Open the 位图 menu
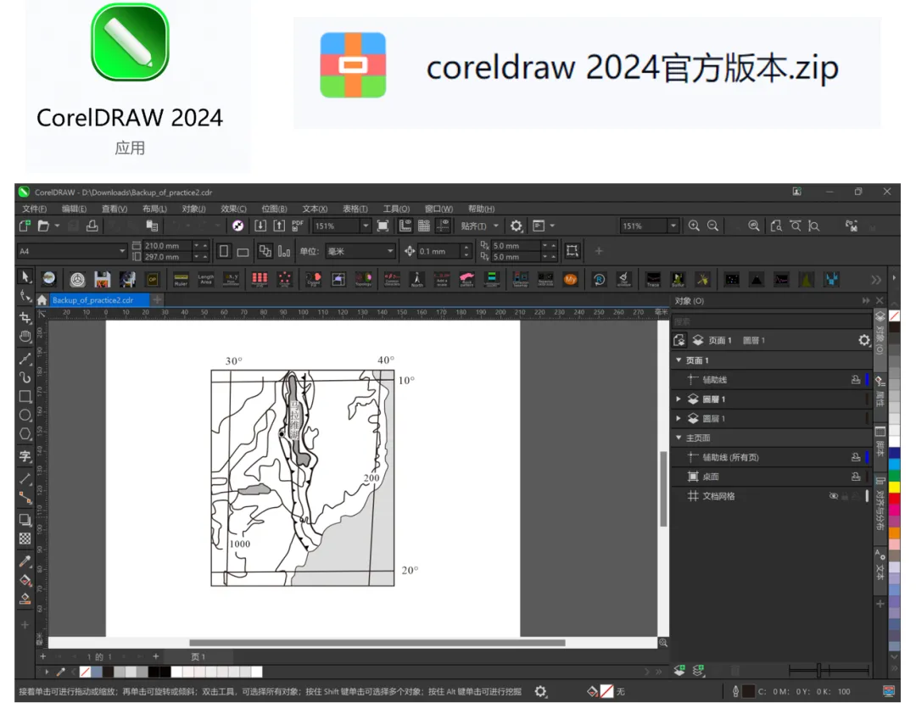The height and width of the screenshot is (703, 916). coord(274,209)
